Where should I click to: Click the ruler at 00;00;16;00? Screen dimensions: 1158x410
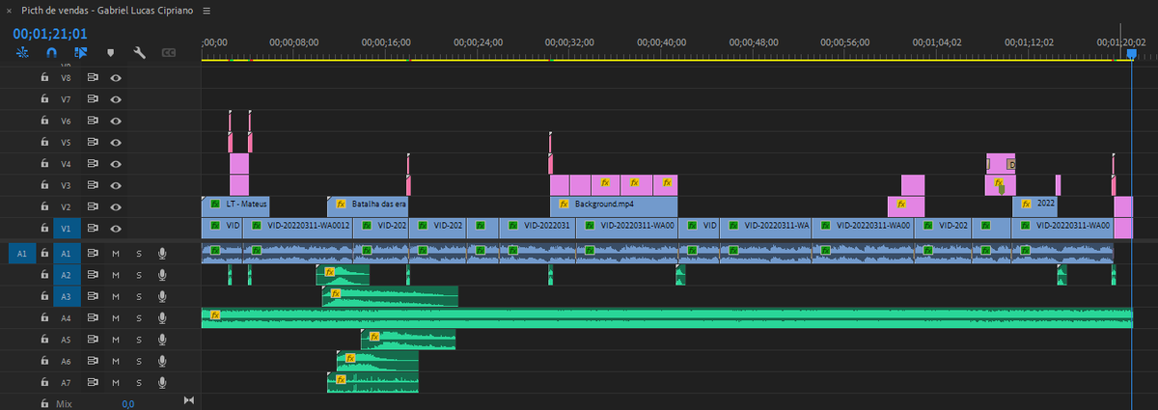386,42
